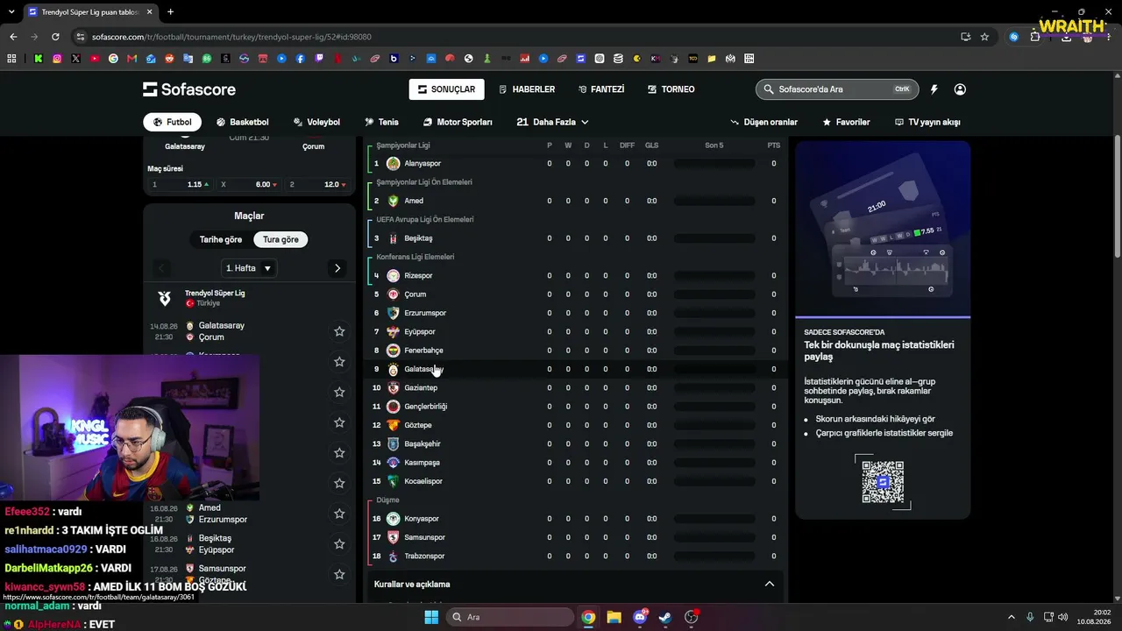Select the Voleybol sport tab
1122x631 pixels.
click(316, 122)
